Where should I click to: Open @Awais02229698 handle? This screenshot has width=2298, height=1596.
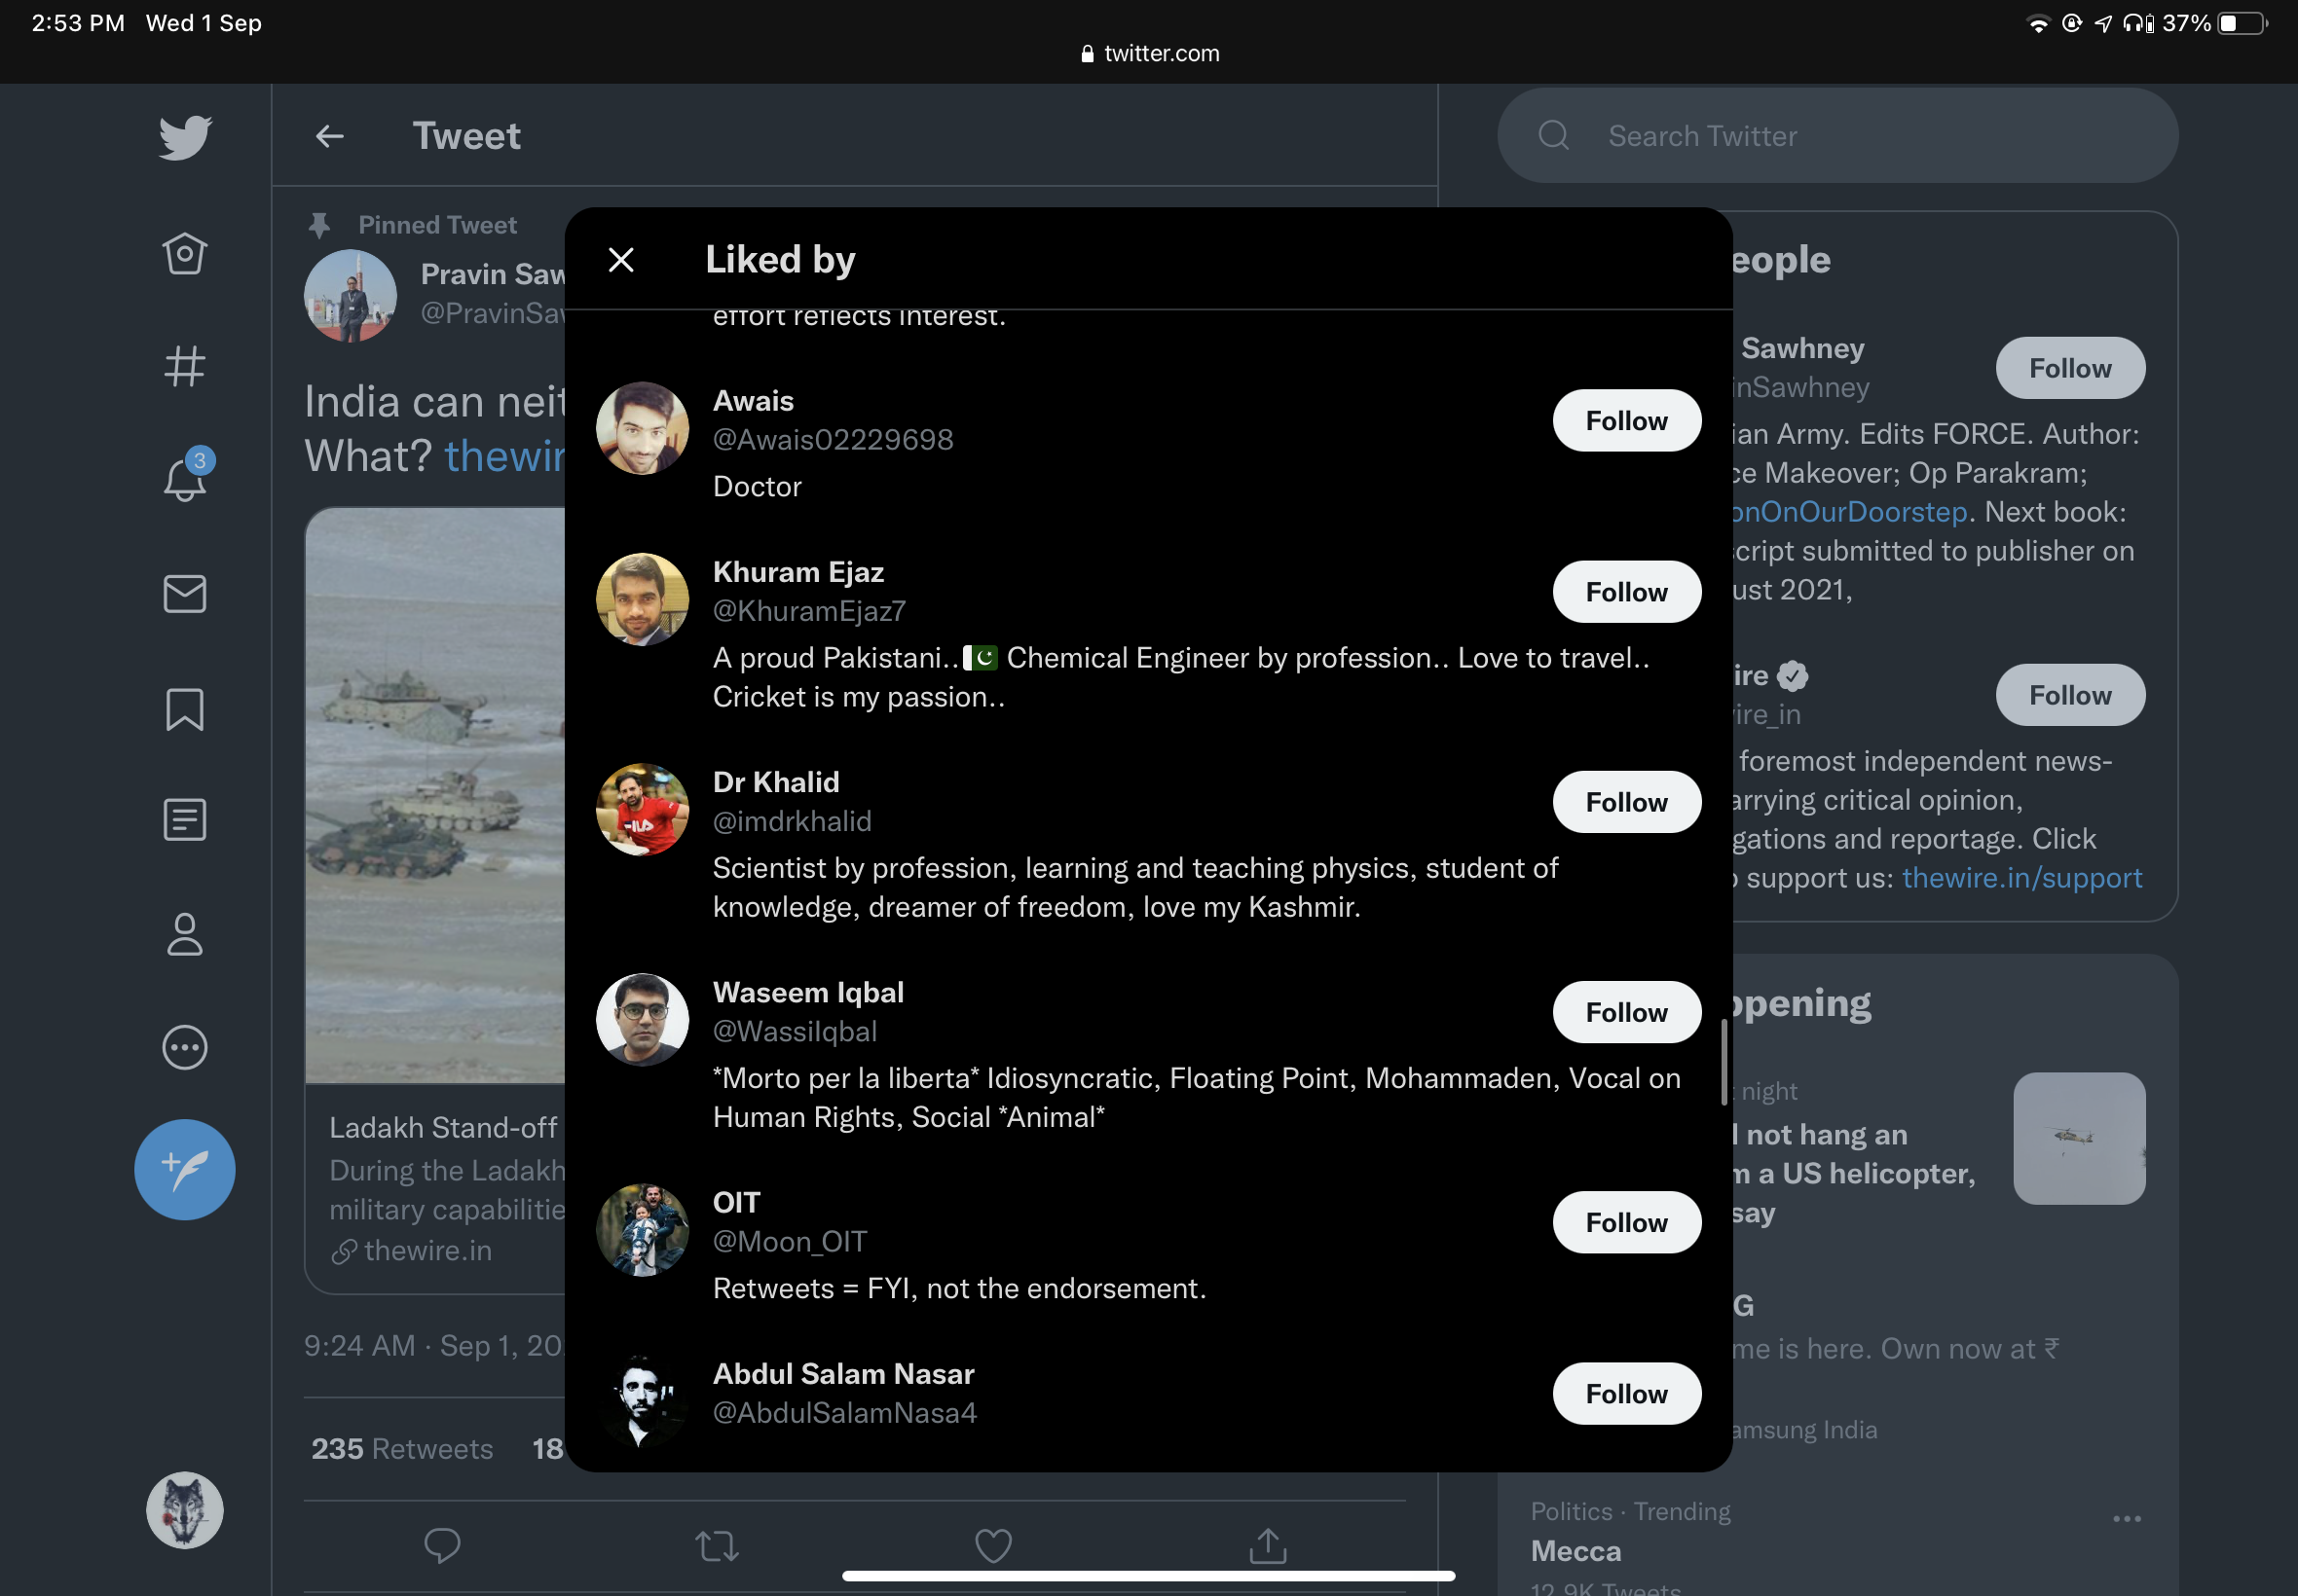point(833,439)
